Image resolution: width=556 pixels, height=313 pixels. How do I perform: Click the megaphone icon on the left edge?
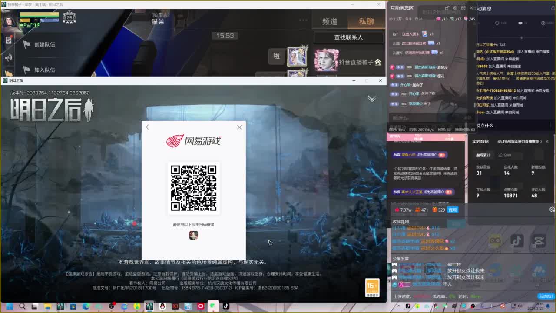8,57
